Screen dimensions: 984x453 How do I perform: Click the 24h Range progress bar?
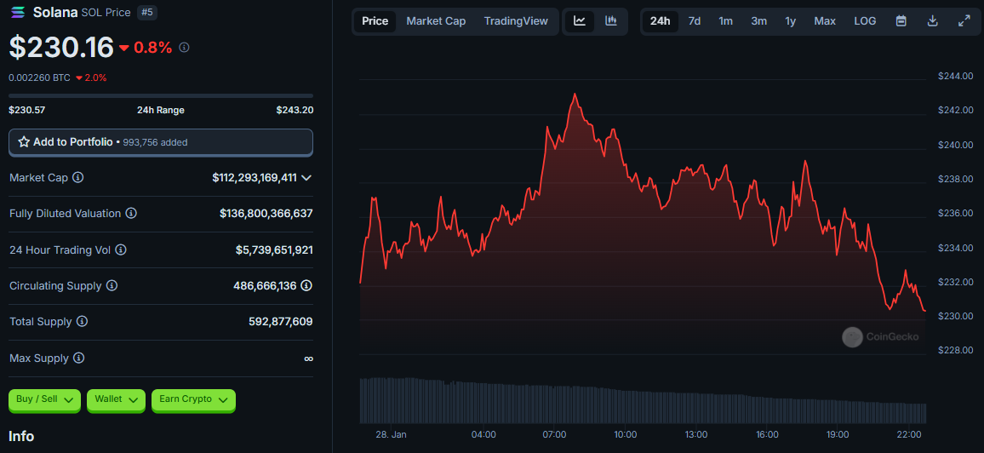[161, 96]
